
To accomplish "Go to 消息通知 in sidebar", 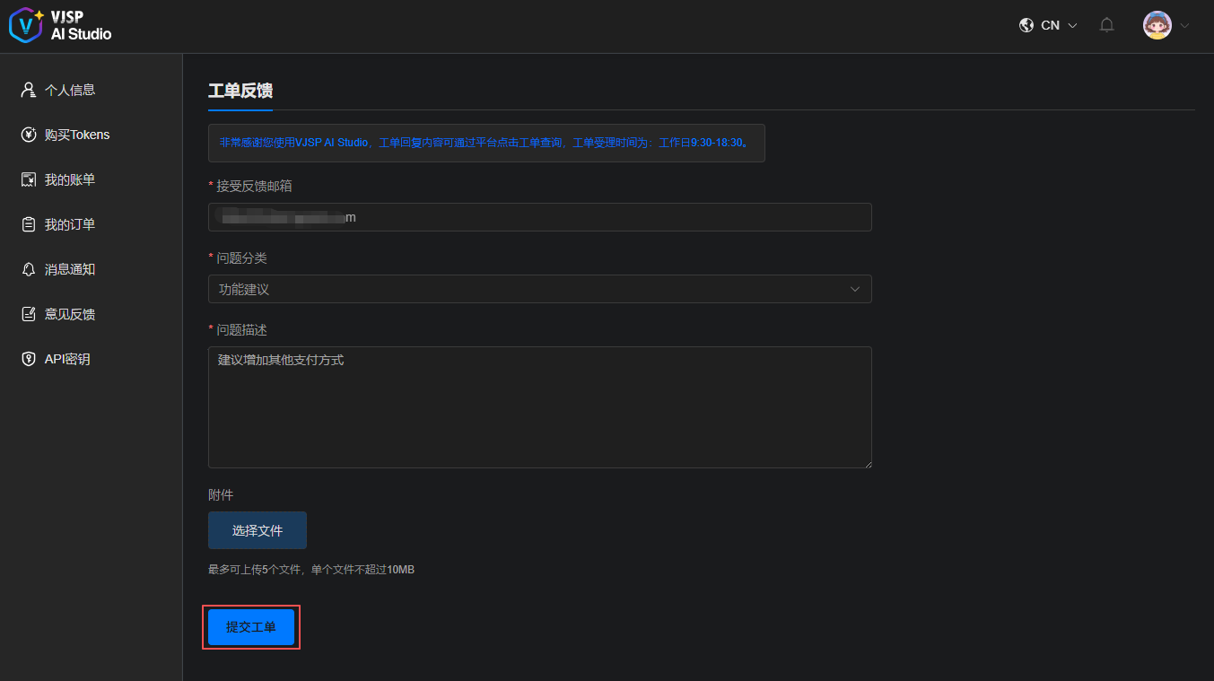I will pos(70,269).
